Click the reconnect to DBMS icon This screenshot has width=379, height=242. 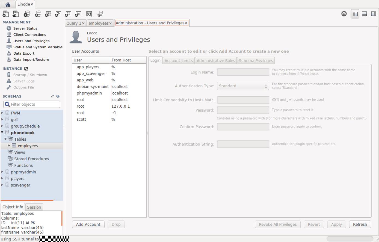click(x=100, y=14)
